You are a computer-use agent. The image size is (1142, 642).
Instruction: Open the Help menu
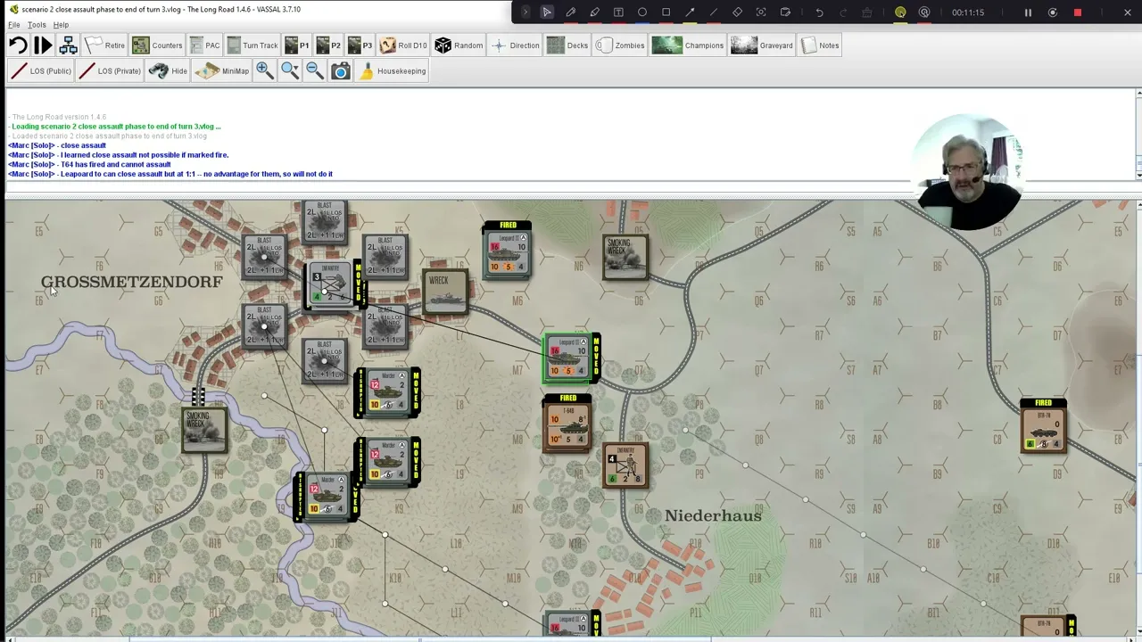click(x=61, y=25)
